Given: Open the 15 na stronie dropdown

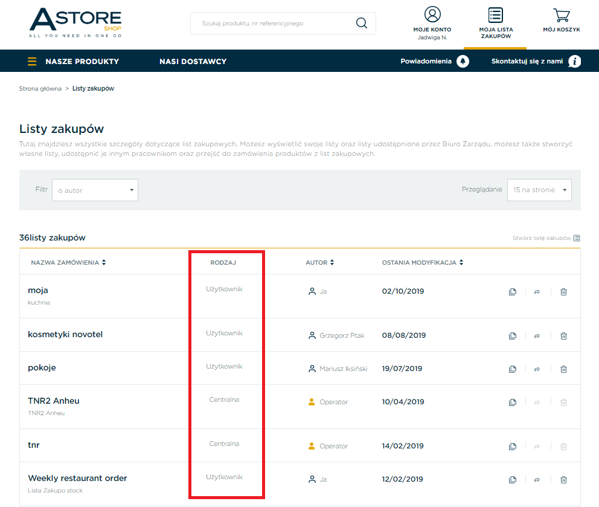Looking at the screenshot, I should pos(539,190).
